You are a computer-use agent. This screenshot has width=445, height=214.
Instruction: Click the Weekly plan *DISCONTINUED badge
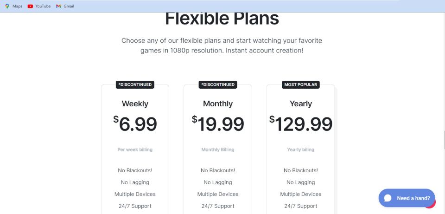(x=135, y=84)
